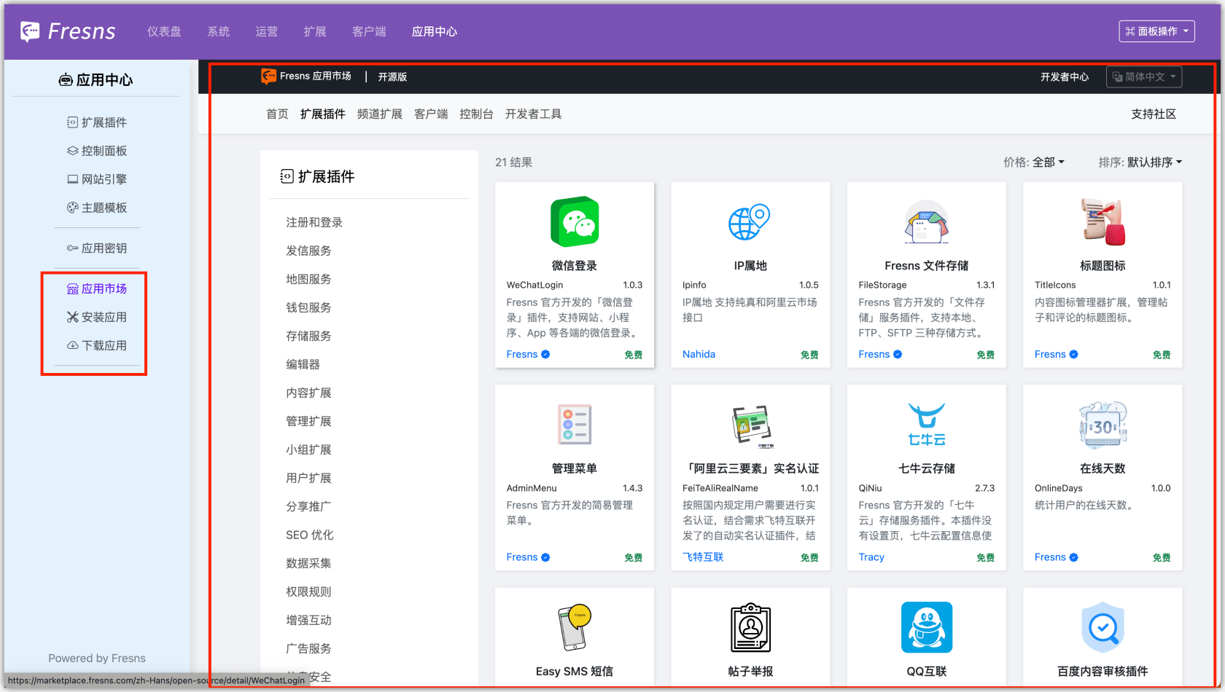
Task: Open the 百度内容审核插件 shield icon
Action: pos(1102,627)
